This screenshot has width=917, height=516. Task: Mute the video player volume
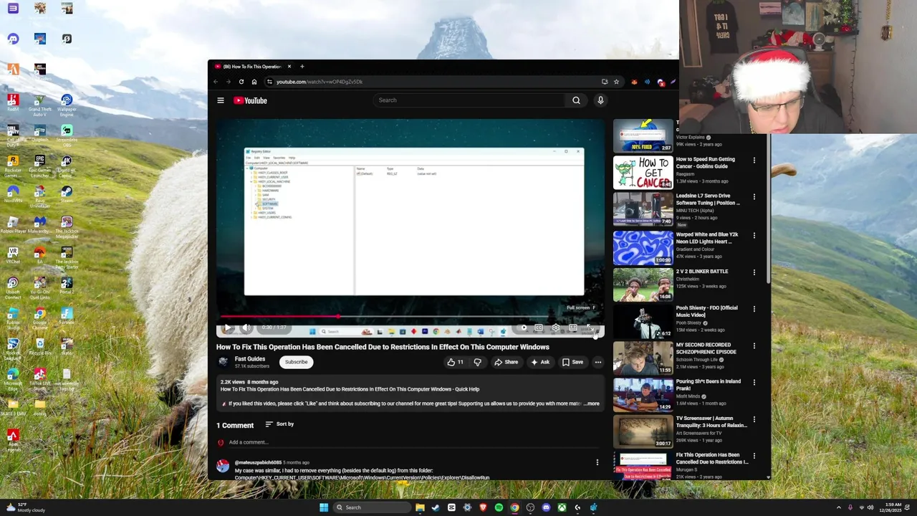pyautogui.click(x=246, y=328)
